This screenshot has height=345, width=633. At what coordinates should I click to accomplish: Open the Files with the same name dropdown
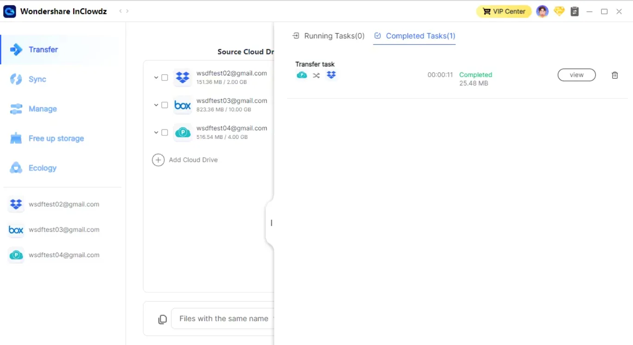223,319
